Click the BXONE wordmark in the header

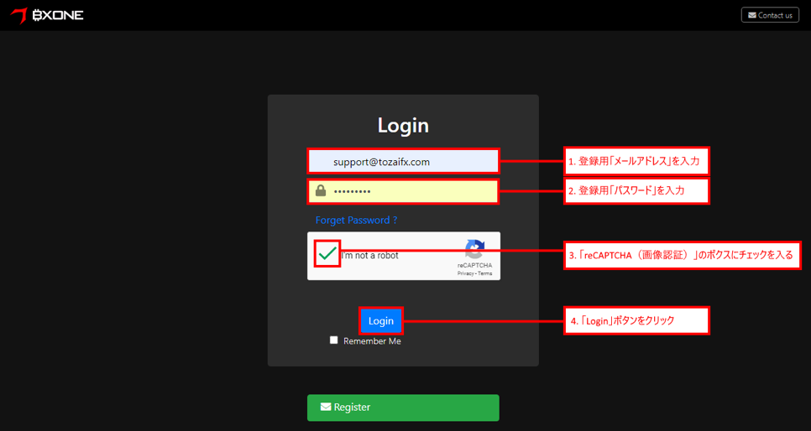point(58,15)
